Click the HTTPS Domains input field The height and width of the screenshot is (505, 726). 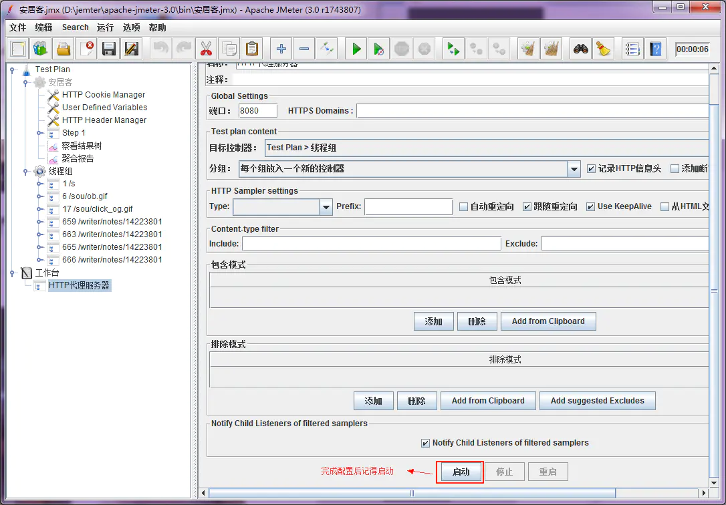pos(532,111)
